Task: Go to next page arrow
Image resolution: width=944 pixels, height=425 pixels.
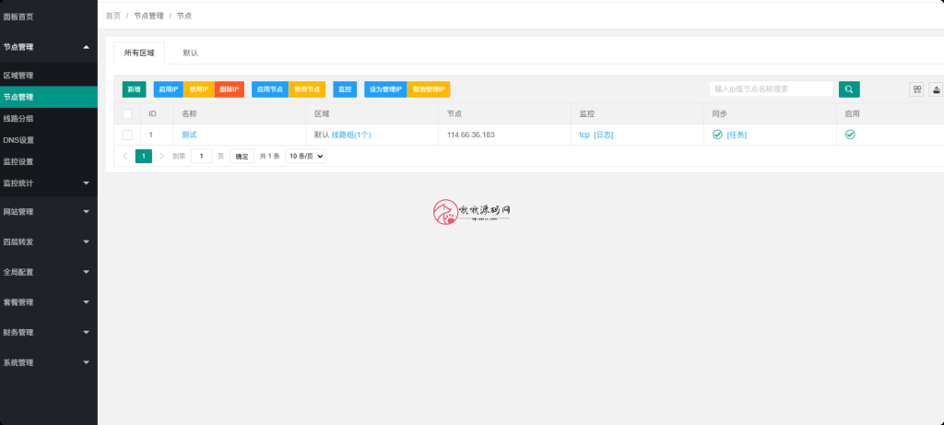Action: [162, 156]
